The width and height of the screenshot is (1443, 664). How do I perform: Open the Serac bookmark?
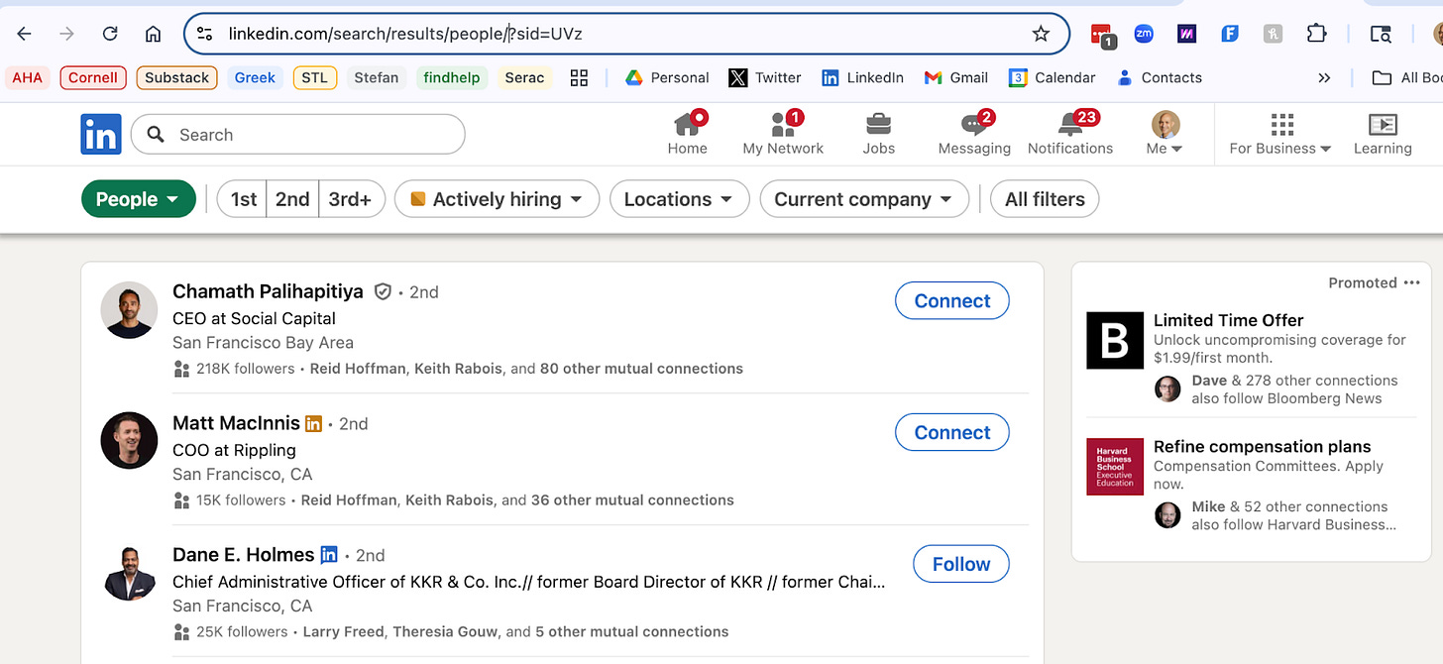click(x=524, y=77)
